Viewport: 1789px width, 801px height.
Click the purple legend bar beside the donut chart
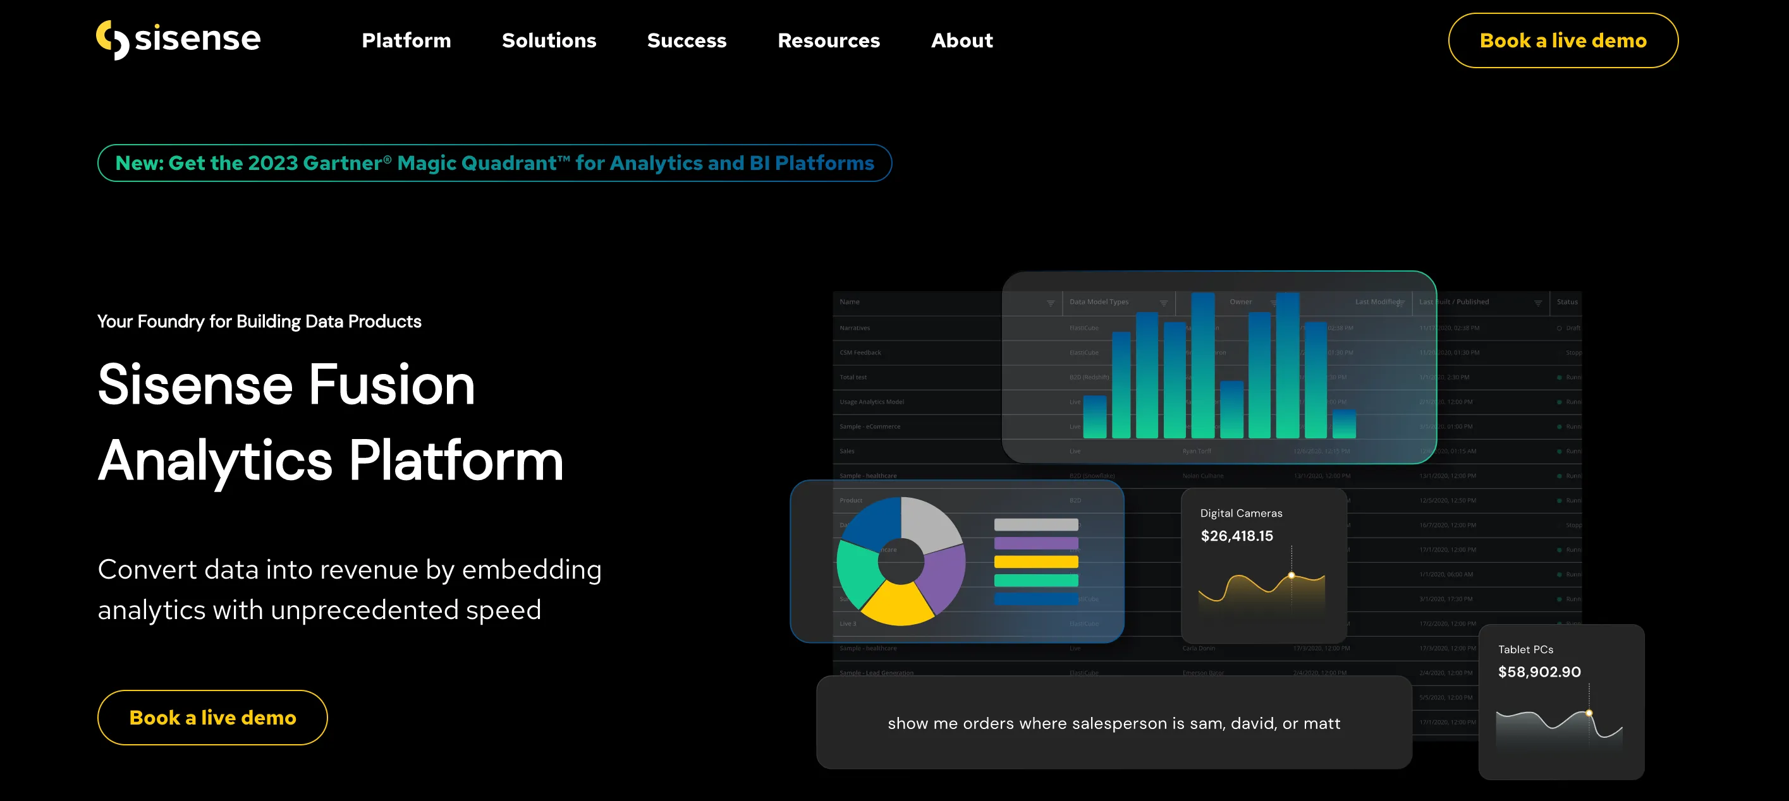coord(1035,543)
